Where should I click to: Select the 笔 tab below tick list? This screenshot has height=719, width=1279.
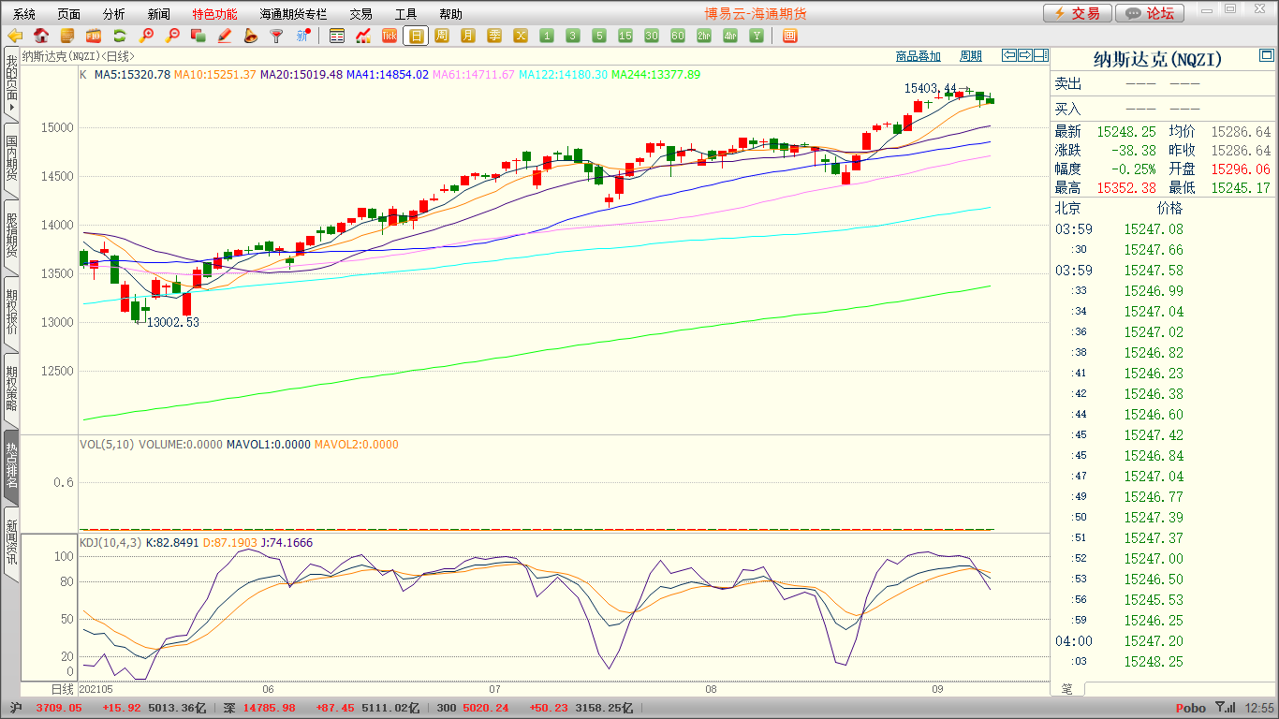pos(1067,689)
